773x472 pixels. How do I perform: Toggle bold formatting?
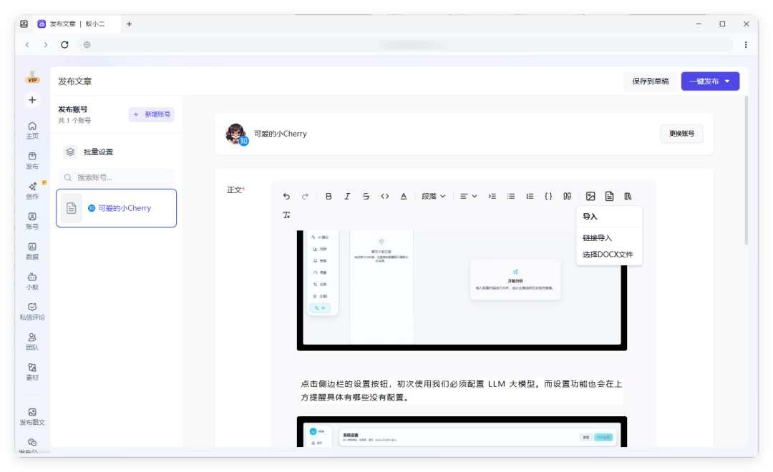[x=329, y=196]
